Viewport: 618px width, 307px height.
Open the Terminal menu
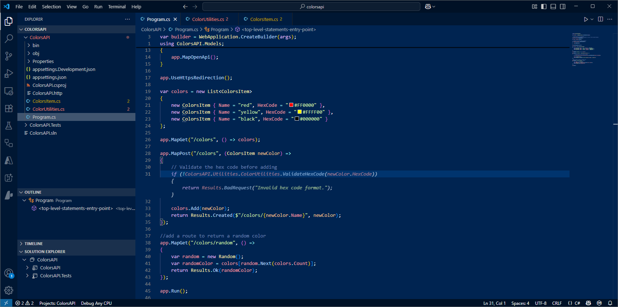tap(117, 7)
